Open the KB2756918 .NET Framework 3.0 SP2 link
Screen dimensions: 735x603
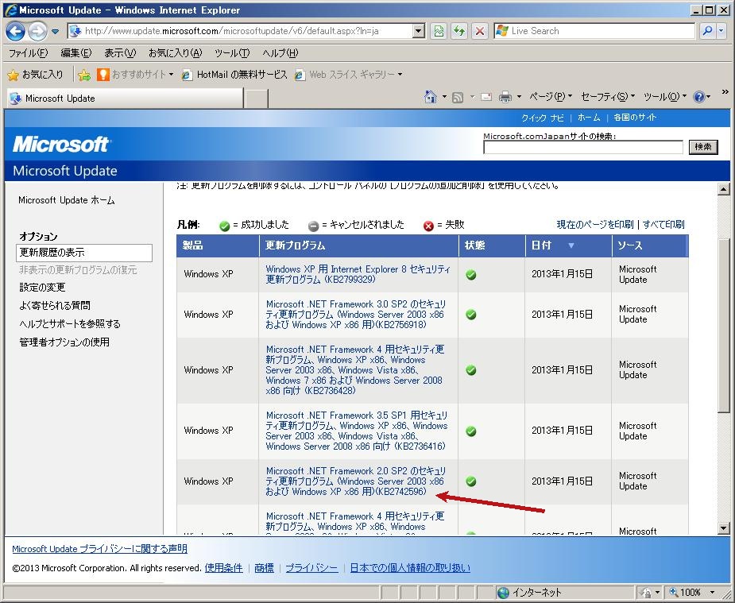[x=356, y=315]
